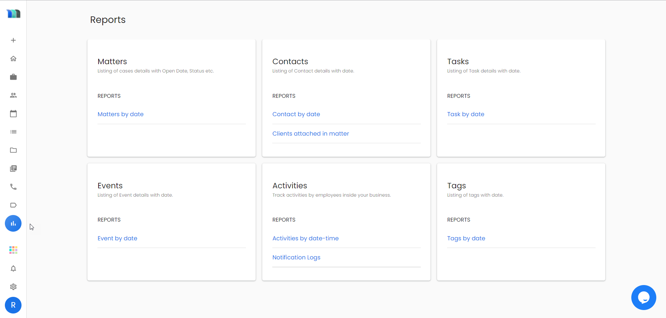Click the create new plus icon
The width and height of the screenshot is (666, 318).
(x=13, y=40)
